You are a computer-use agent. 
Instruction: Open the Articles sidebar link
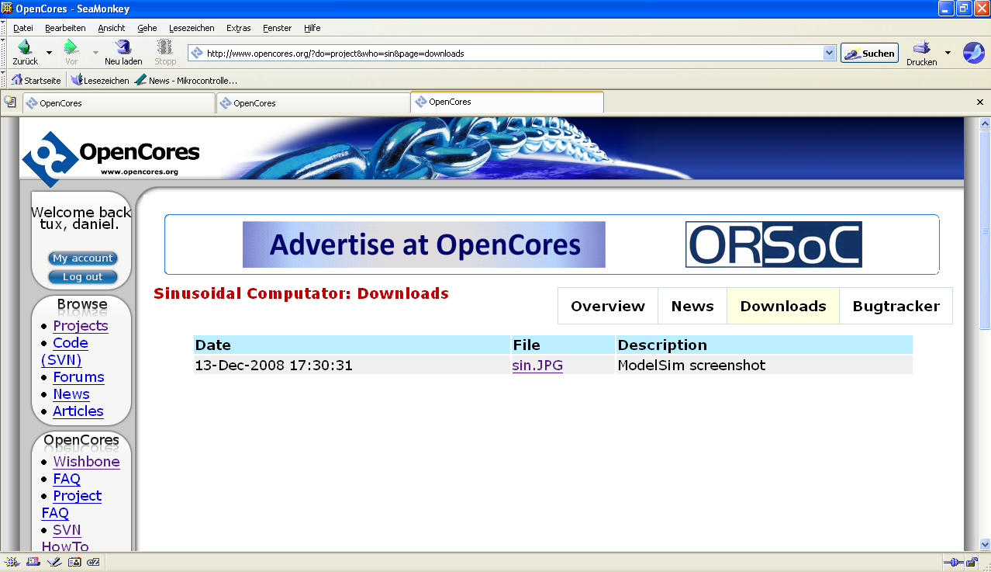[78, 411]
